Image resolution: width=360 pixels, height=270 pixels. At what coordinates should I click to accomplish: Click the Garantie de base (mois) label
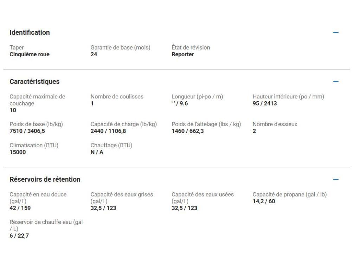(120, 47)
